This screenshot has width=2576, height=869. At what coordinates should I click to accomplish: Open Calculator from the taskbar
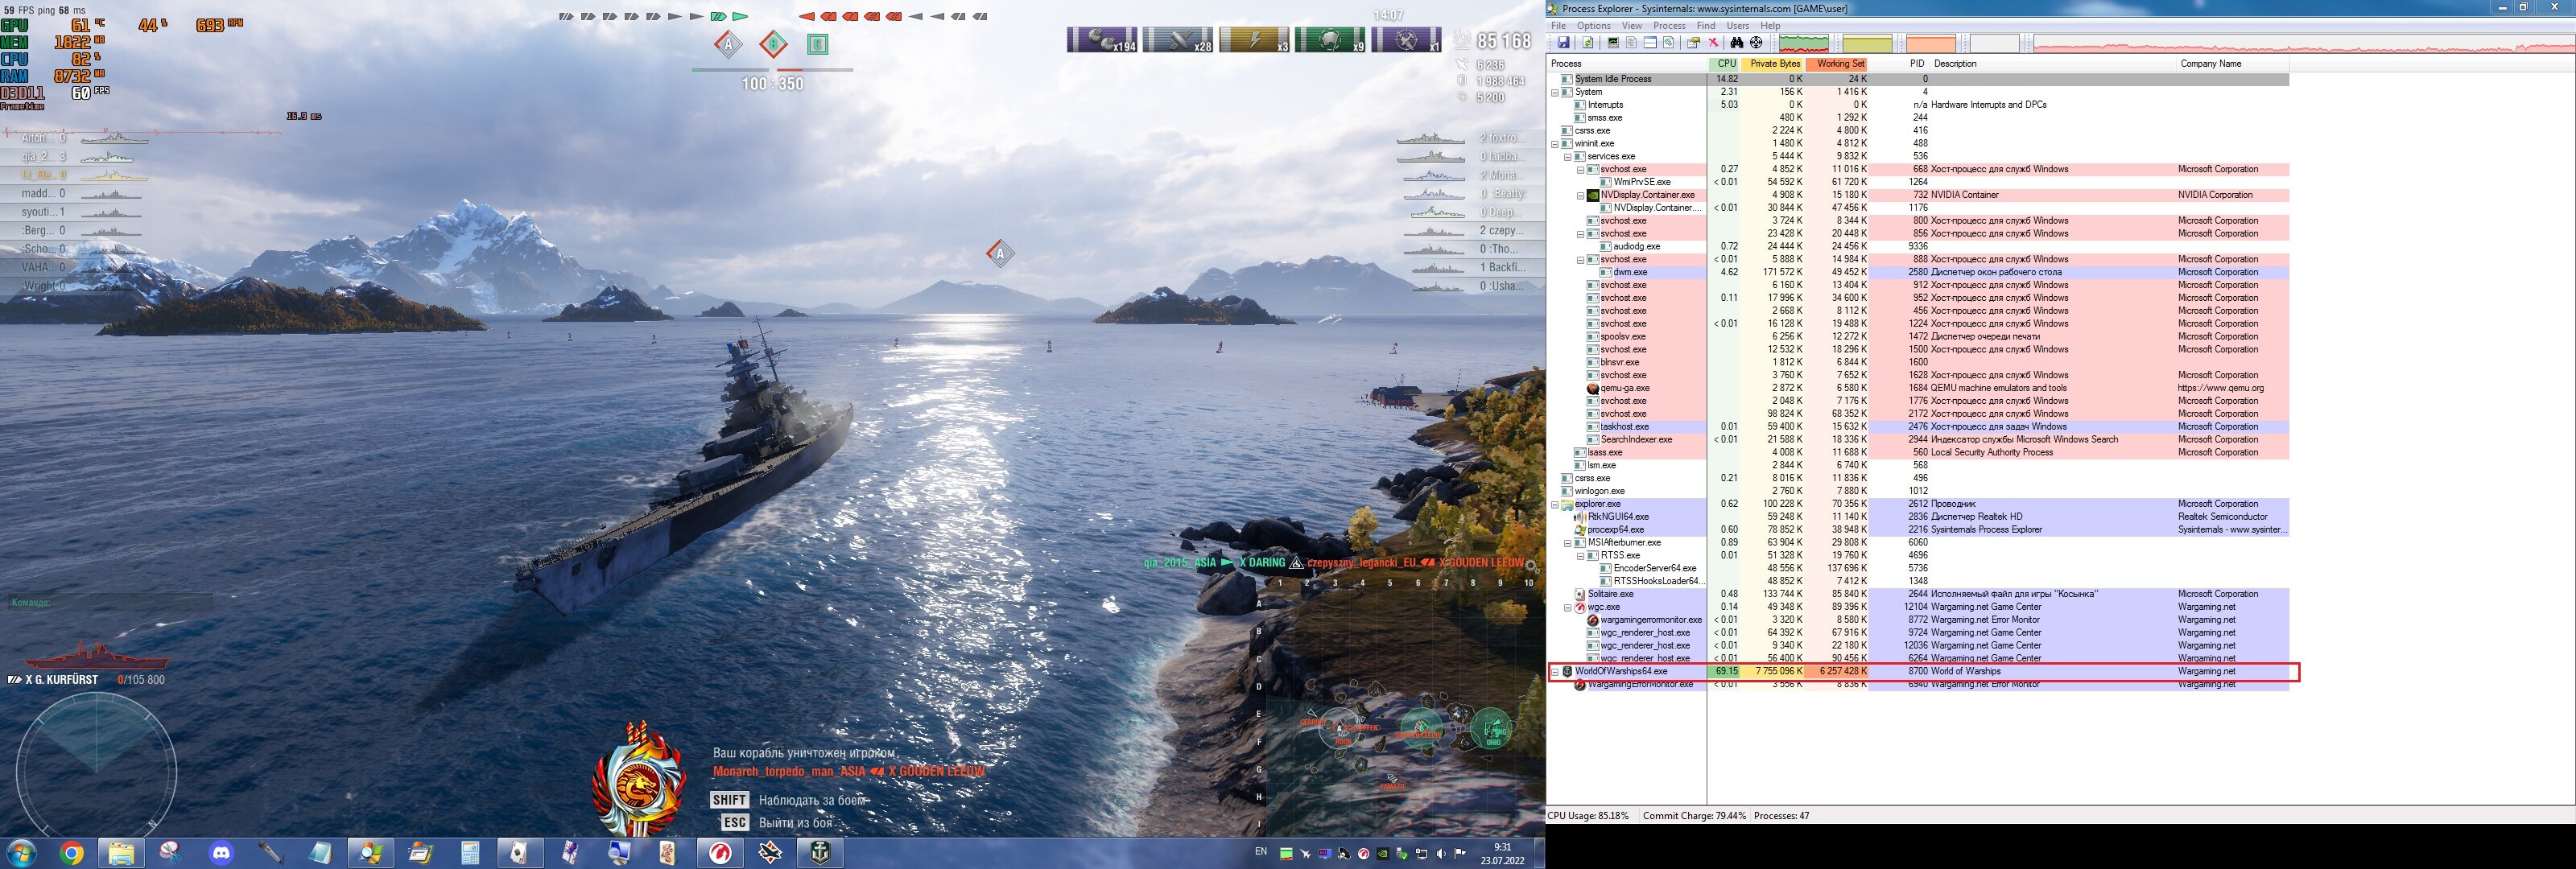[x=470, y=853]
